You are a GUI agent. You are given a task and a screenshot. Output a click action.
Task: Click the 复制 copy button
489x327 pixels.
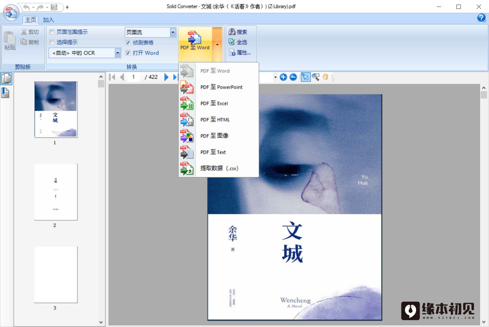[30, 42]
